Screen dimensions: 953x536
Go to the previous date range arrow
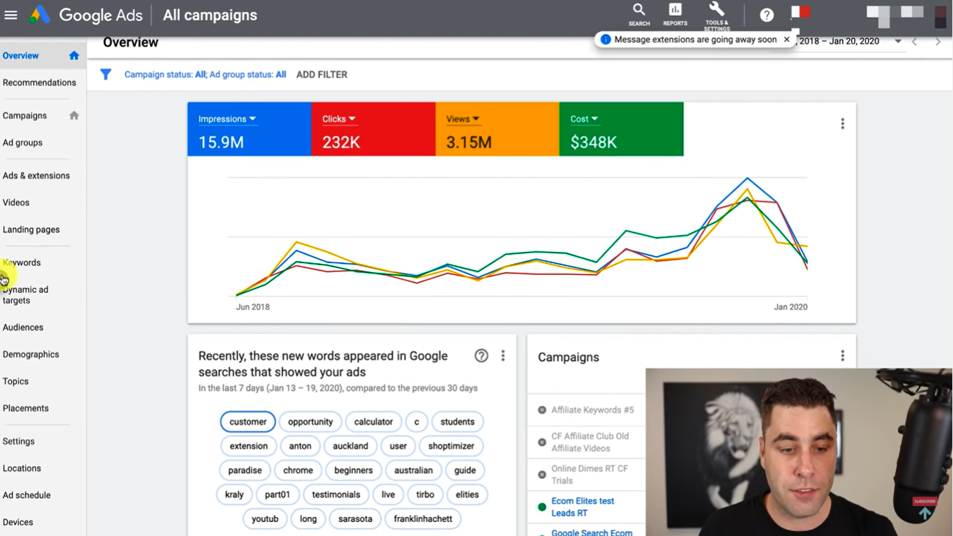[x=915, y=42]
